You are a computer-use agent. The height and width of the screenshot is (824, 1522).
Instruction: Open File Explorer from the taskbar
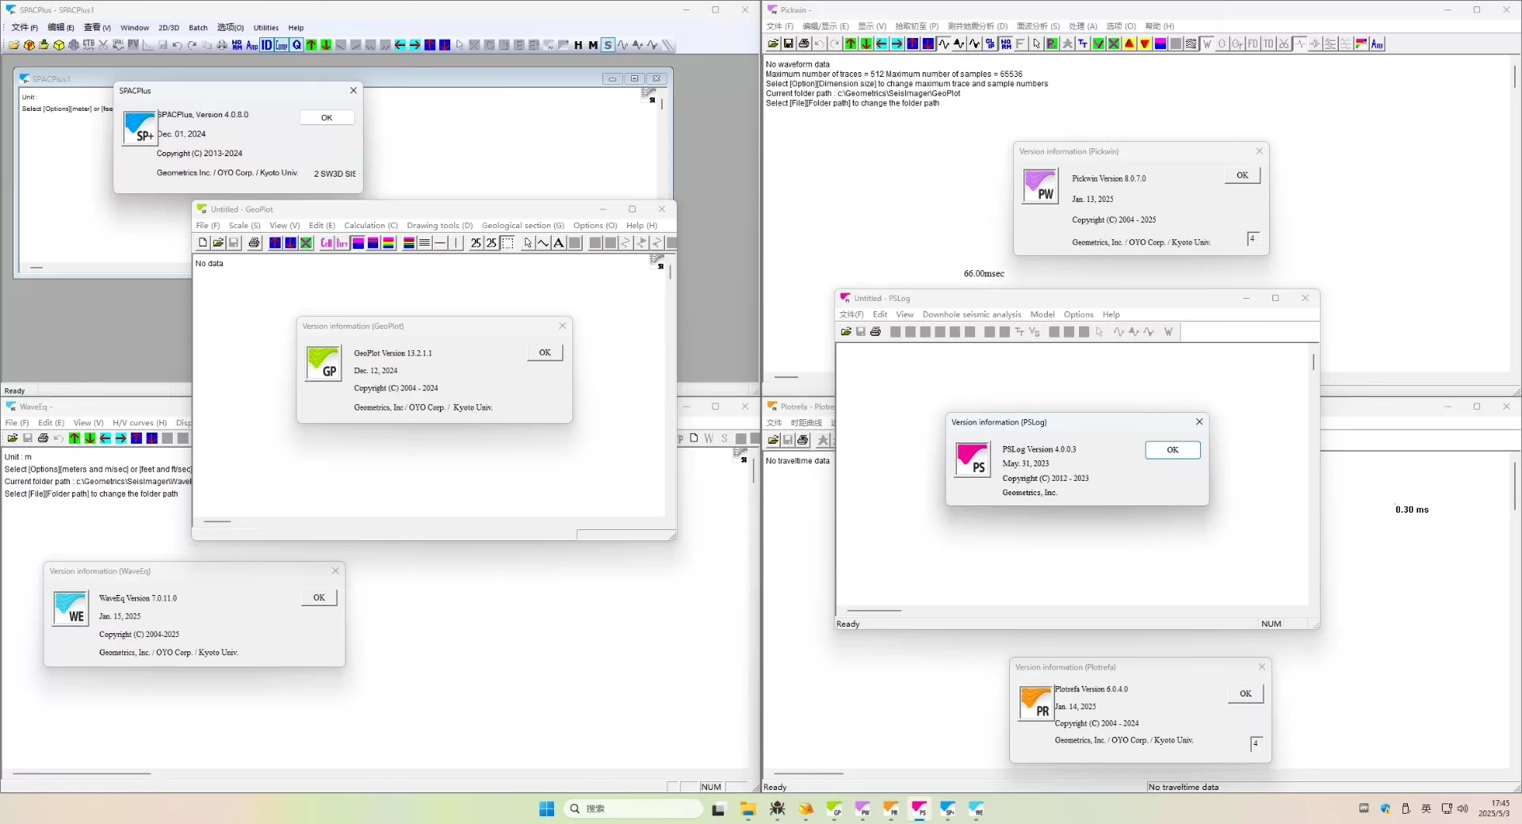click(x=748, y=809)
